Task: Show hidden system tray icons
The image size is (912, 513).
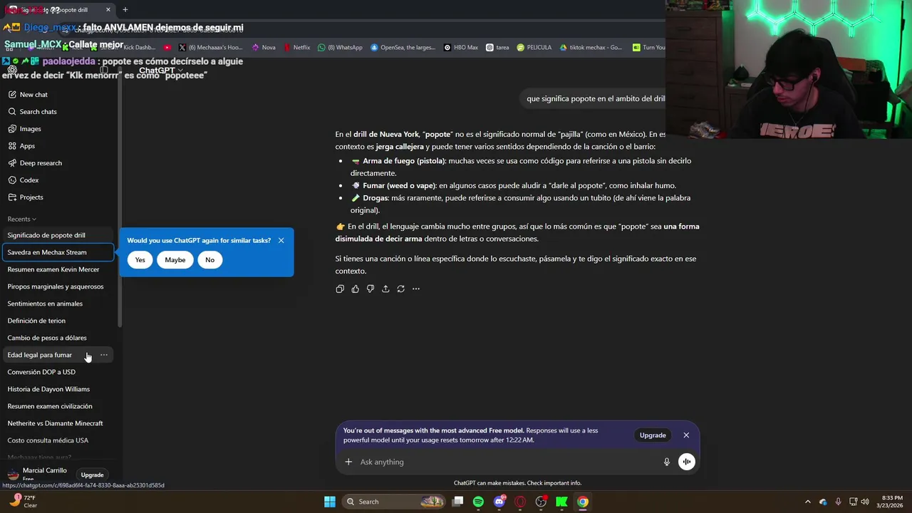Action: pyautogui.click(x=807, y=502)
